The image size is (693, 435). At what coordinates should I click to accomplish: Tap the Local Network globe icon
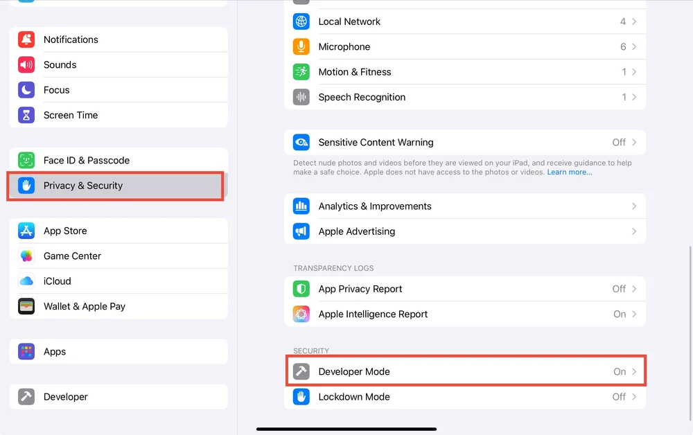click(301, 21)
